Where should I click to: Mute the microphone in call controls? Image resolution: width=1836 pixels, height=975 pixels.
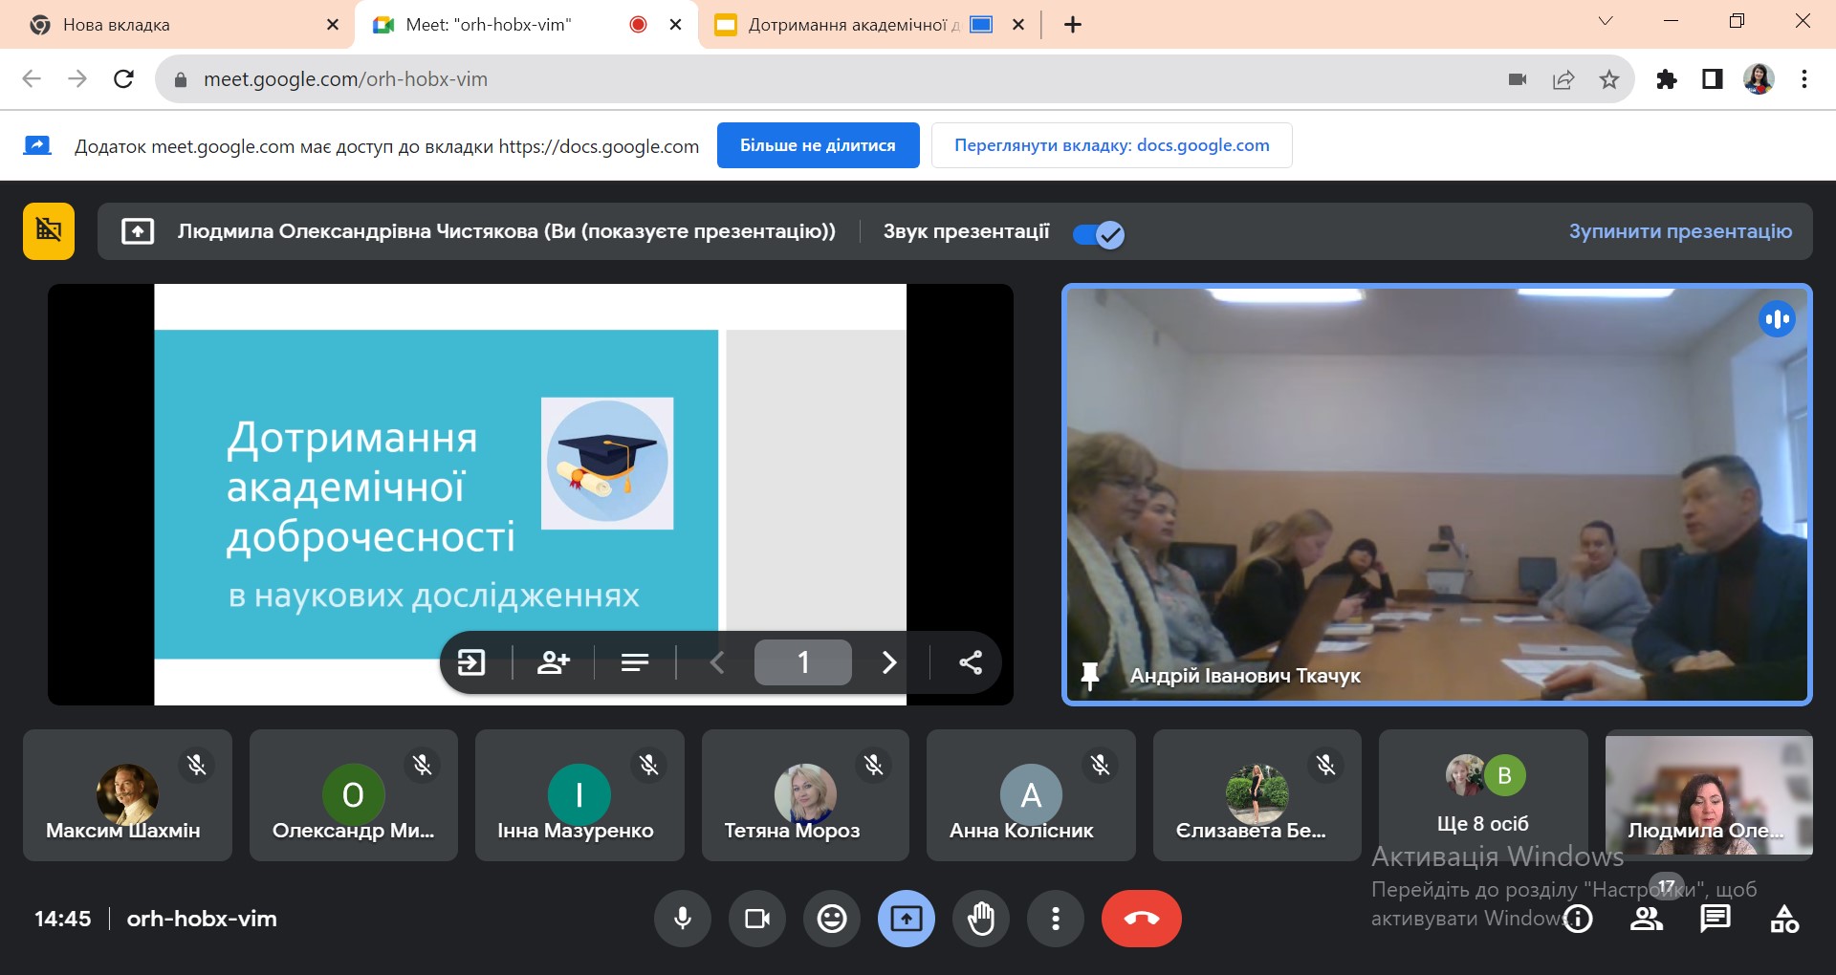(682, 919)
